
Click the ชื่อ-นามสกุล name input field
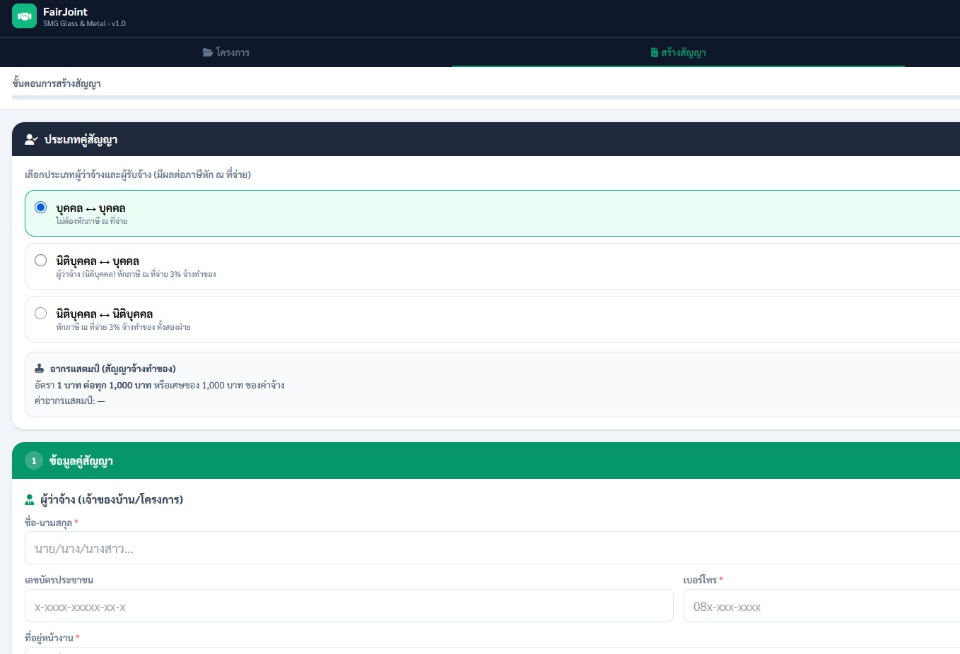pos(492,548)
